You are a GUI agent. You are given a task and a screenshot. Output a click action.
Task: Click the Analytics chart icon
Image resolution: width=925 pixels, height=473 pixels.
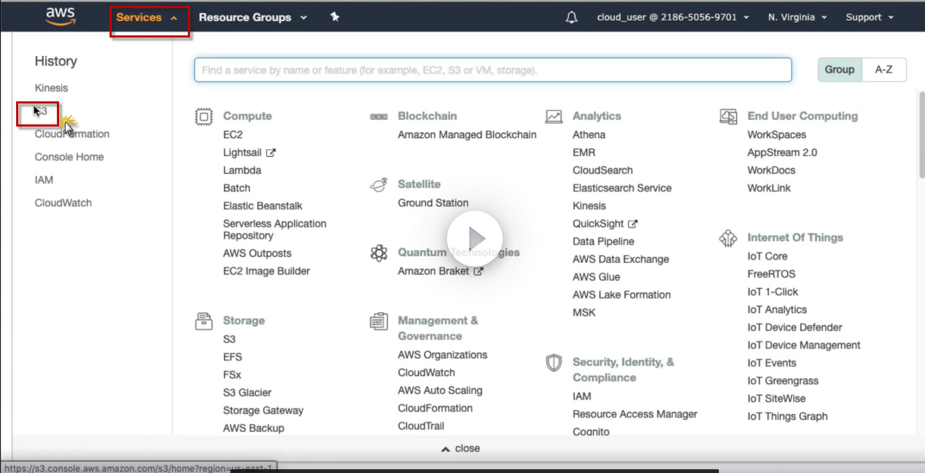tap(553, 116)
